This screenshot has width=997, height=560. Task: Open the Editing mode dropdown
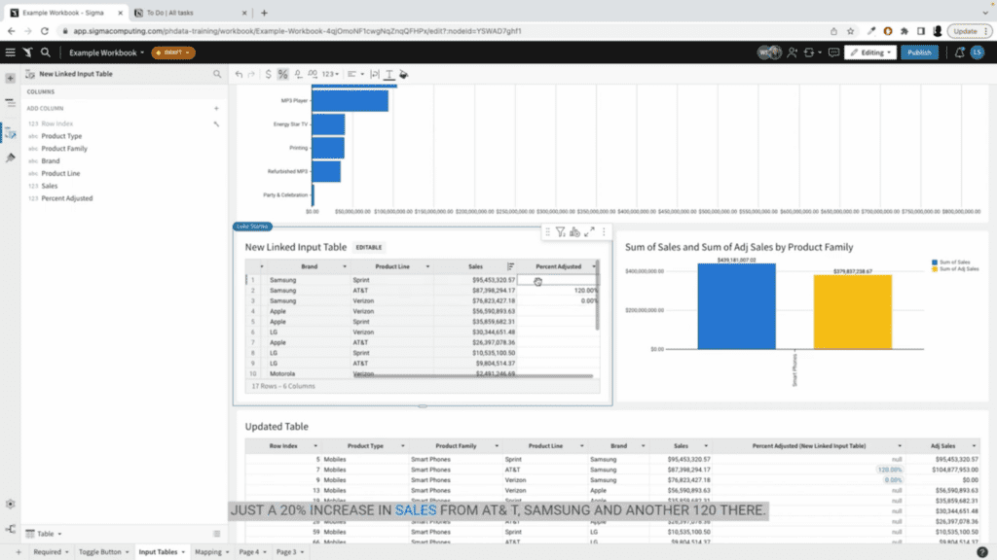click(869, 52)
